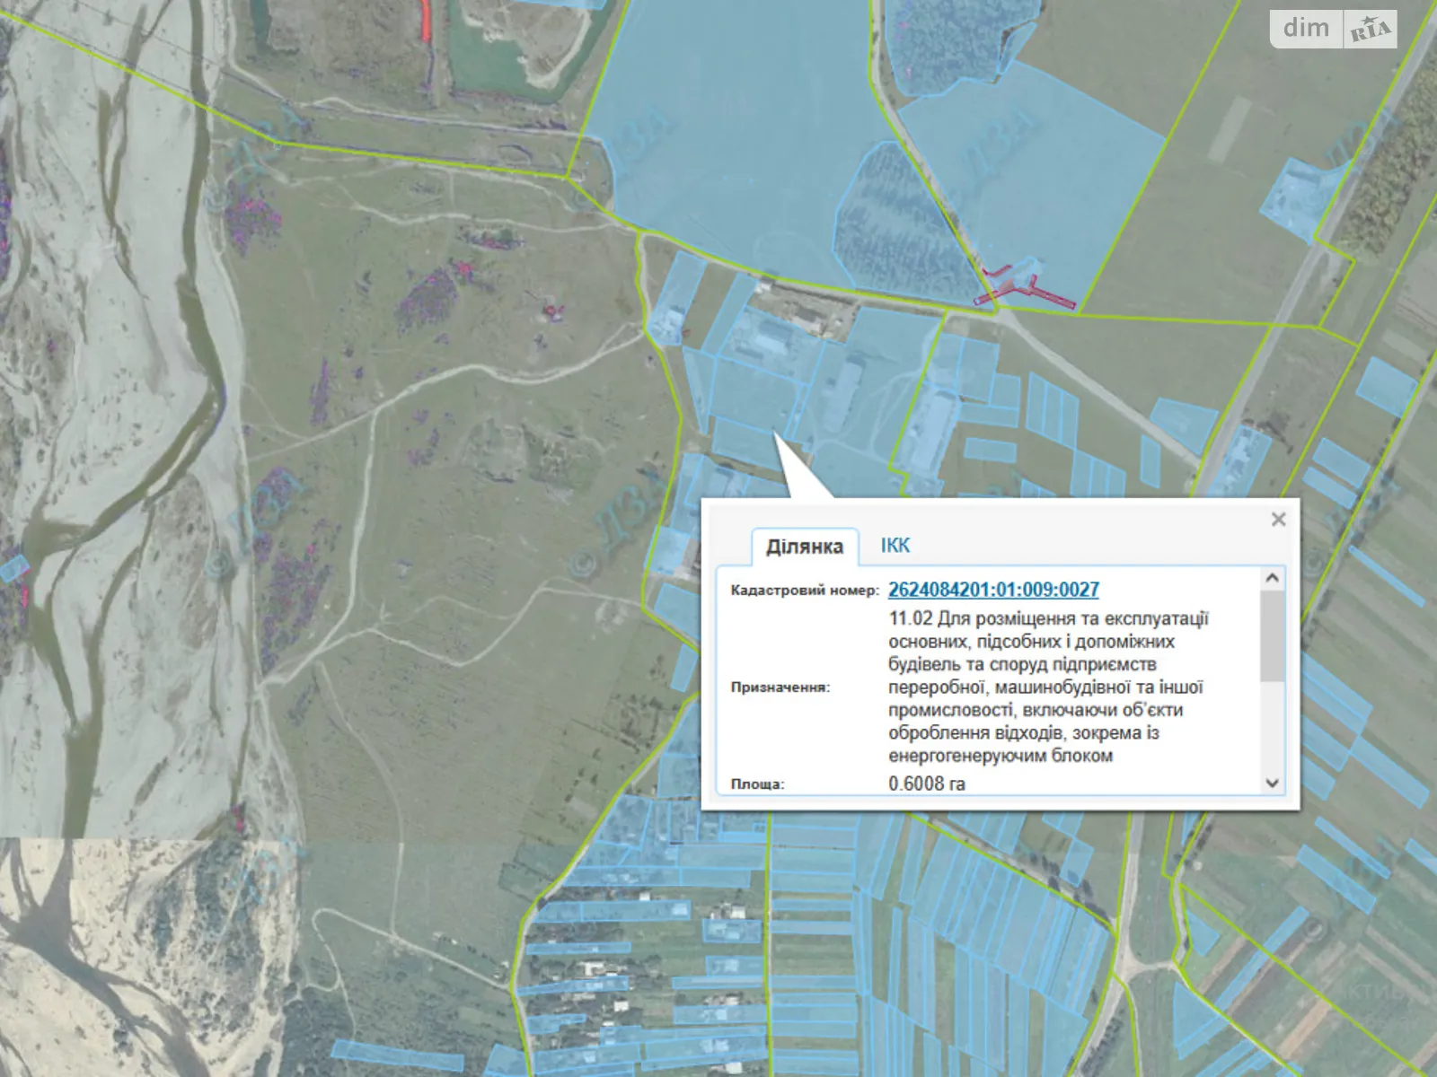The height and width of the screenshot is (1077, 1437).
Task: Click the popup scrollbar down arrow
Action: point(1272,783)
